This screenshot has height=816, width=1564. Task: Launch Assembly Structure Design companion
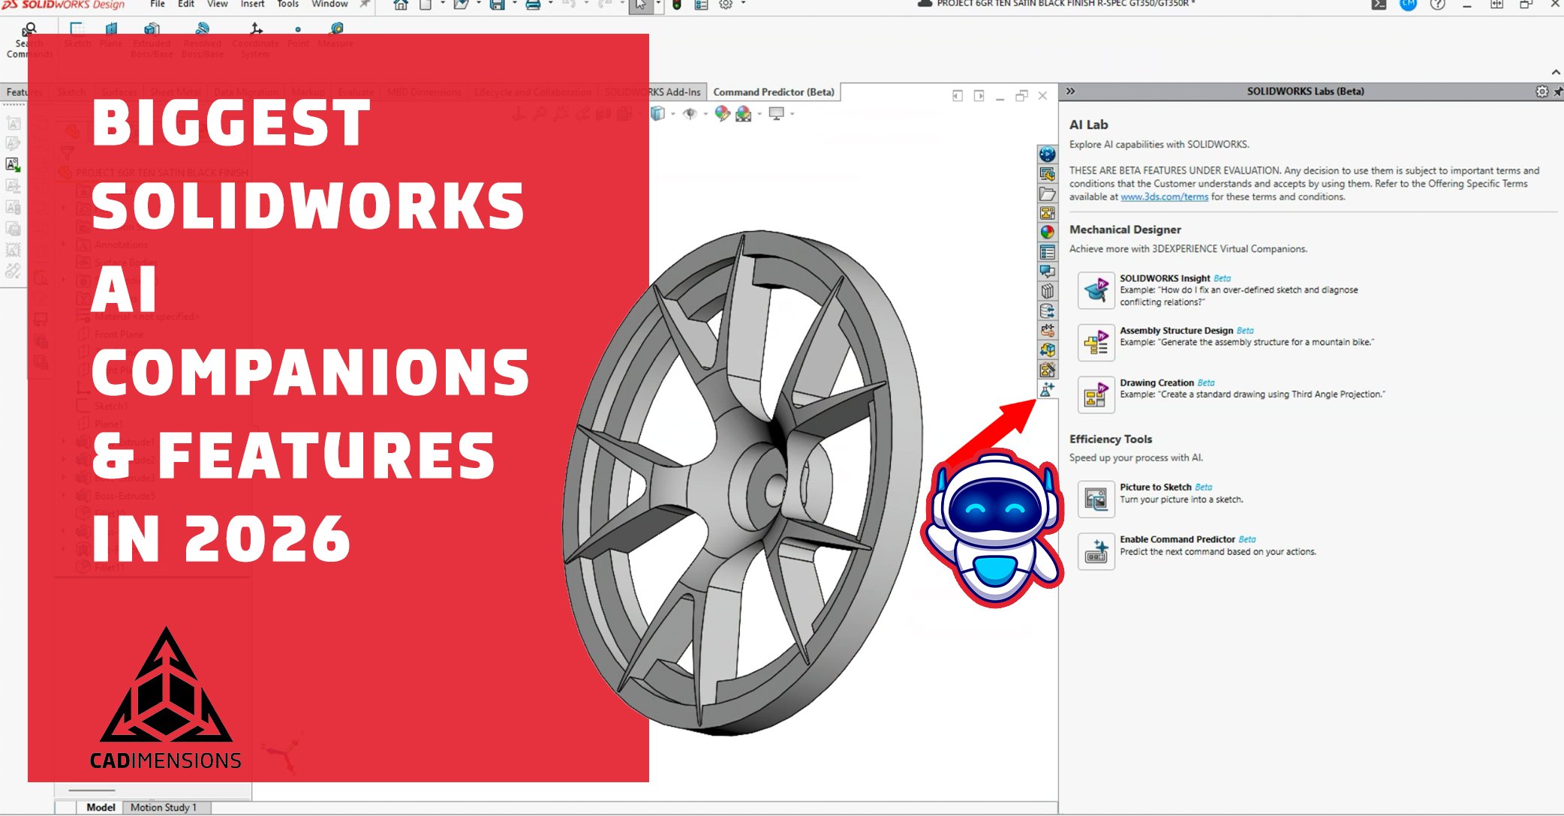pos(1096,343)
